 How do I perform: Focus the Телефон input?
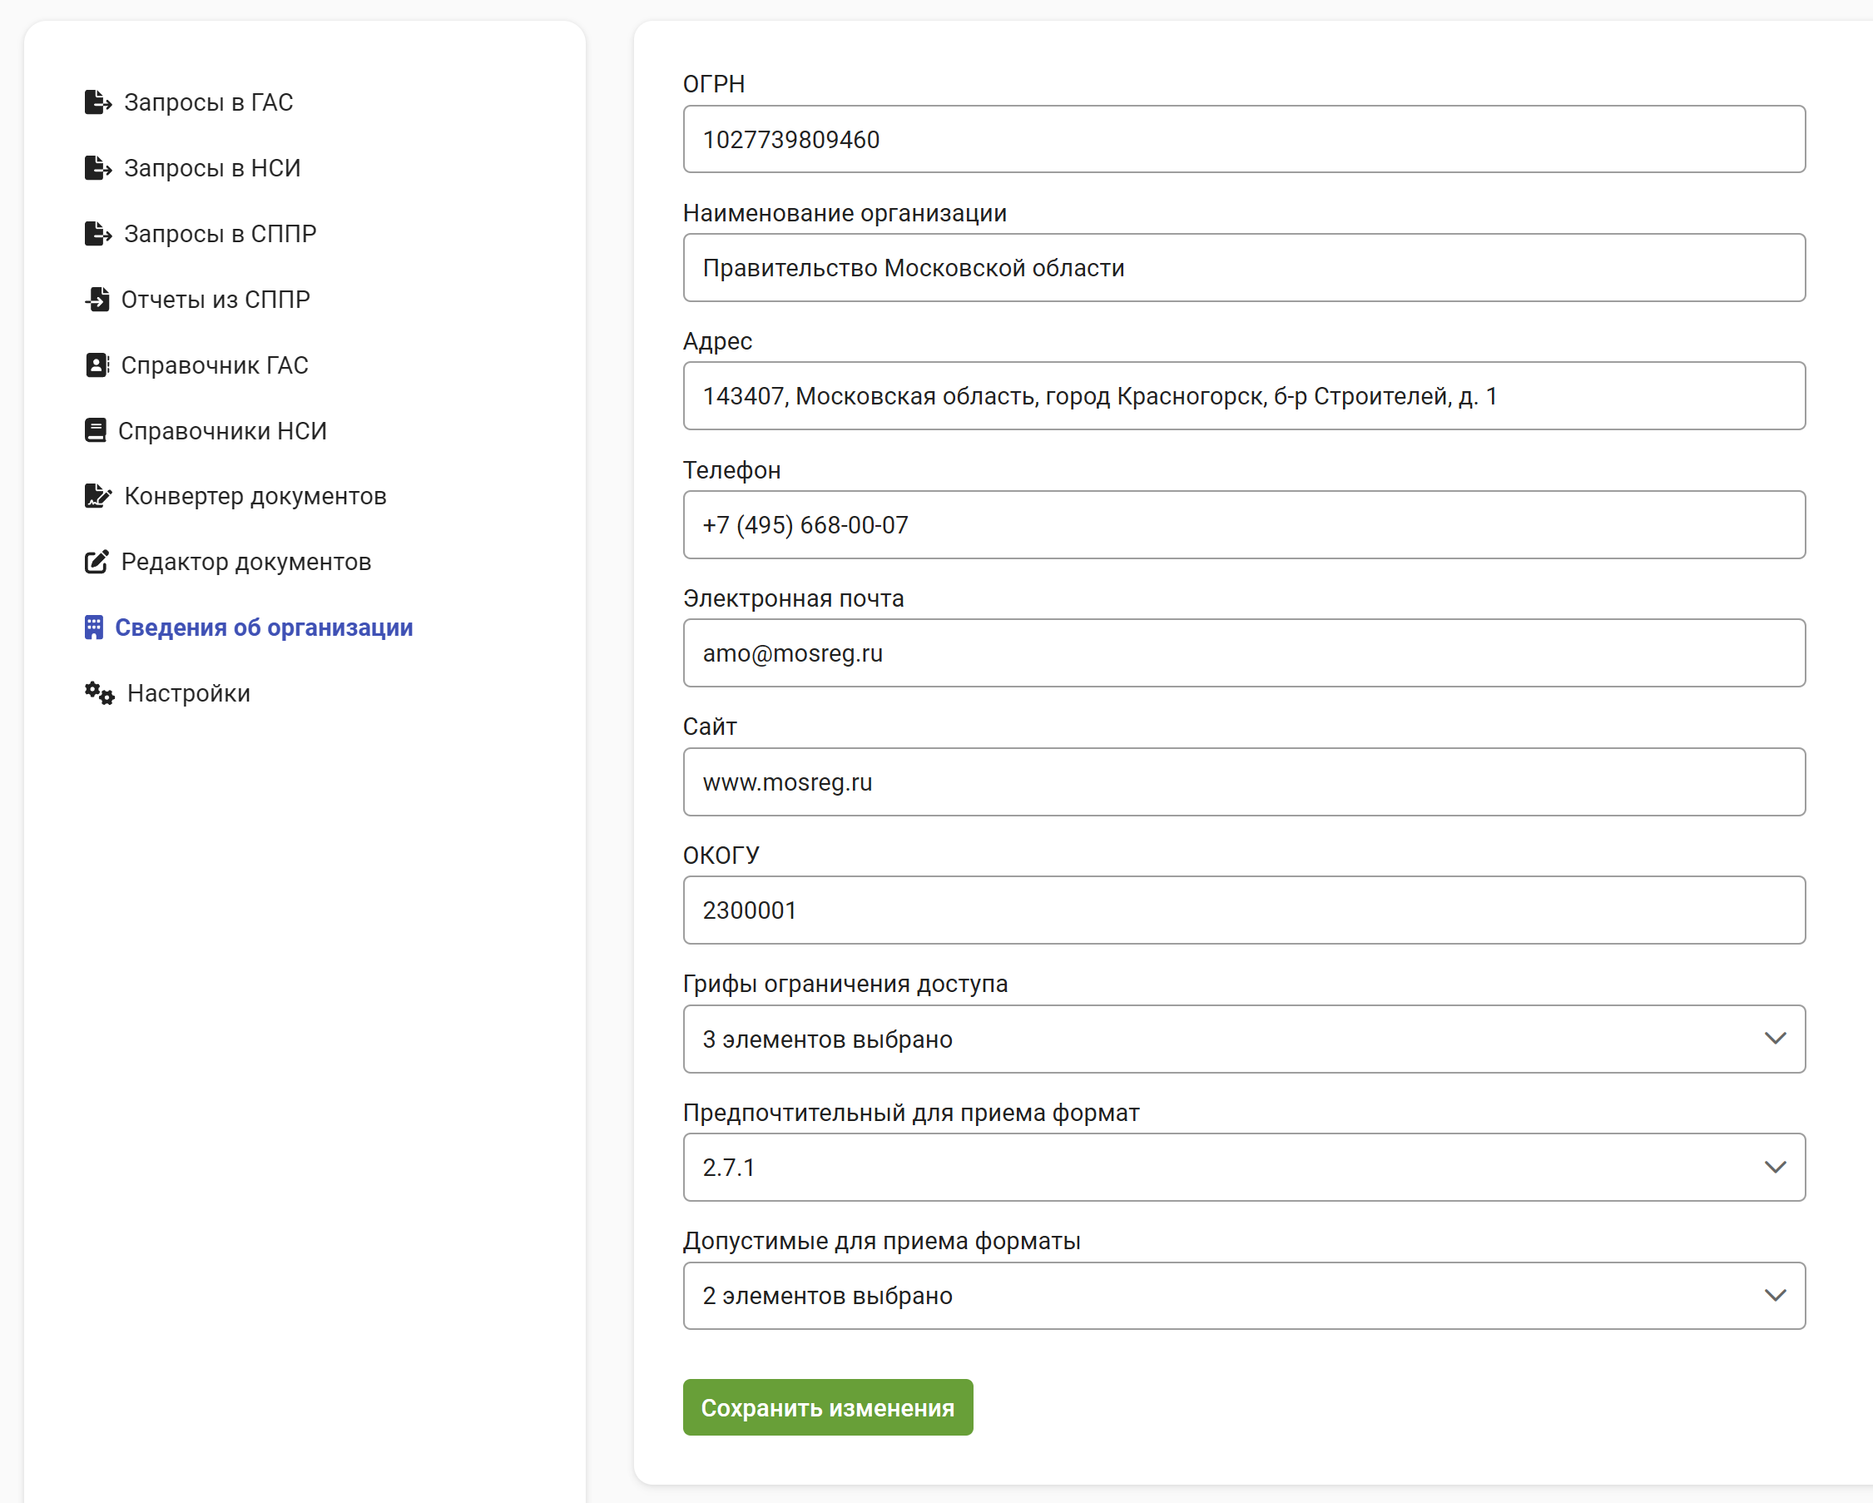[1244, 525]
